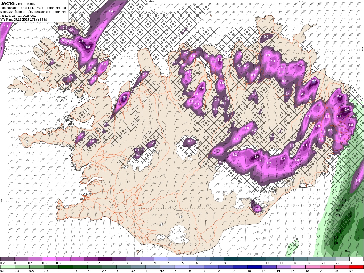
Task: Click the 'IT: Lau. 23. 12. 2023 00Z' line
Action: click(x=18, y=16)
